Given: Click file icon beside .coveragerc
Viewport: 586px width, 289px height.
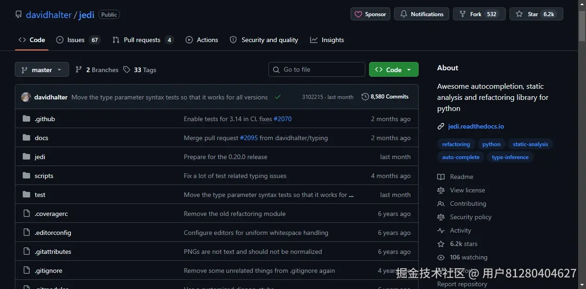Looking at the screenshot, I should [x=26, y=214].
